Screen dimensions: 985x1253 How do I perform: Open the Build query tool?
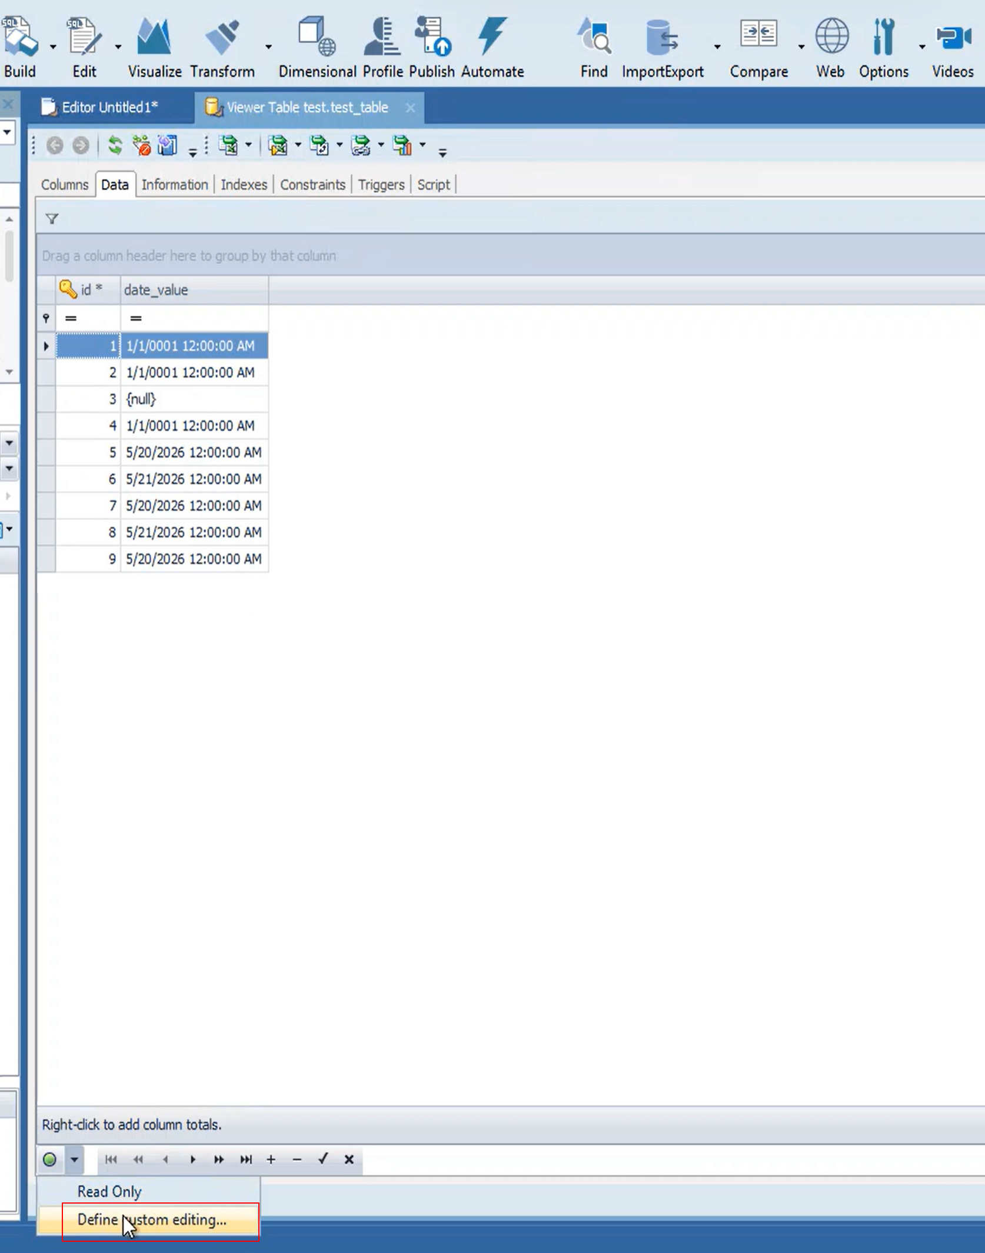pos(20,47)
